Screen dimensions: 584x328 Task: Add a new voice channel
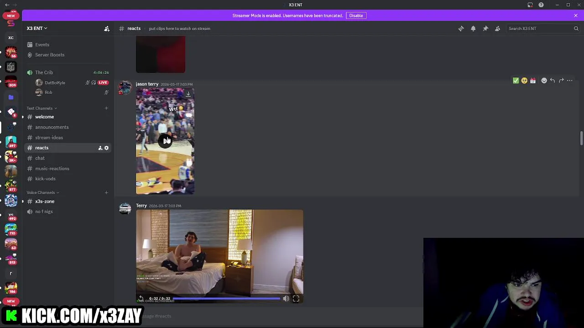point(106,192)
